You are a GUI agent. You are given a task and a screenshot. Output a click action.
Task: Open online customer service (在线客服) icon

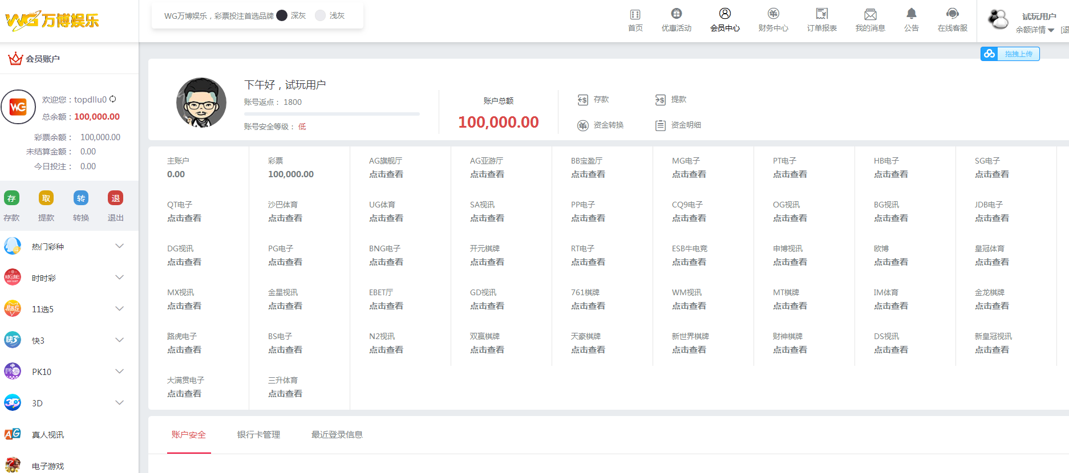[952, 14]
